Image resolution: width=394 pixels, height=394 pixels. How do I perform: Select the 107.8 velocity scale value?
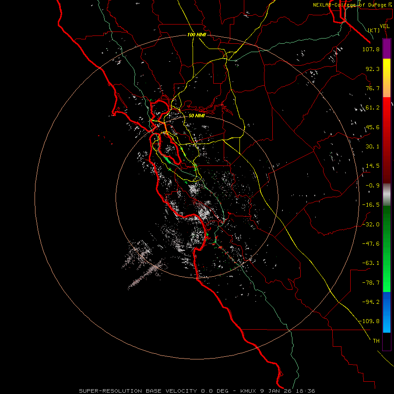click(x=371, y=49)
